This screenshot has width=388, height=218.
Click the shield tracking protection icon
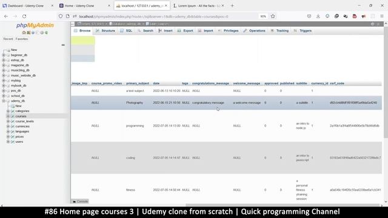61,16
